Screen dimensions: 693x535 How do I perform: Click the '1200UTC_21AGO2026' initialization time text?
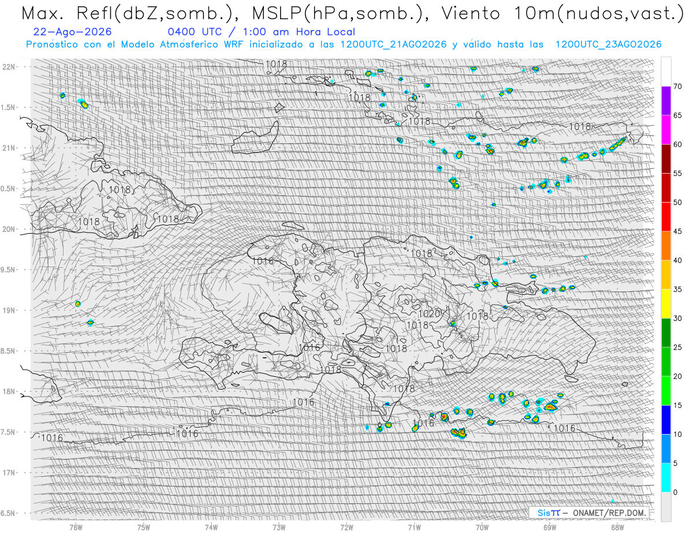click(x=393, y=44)
